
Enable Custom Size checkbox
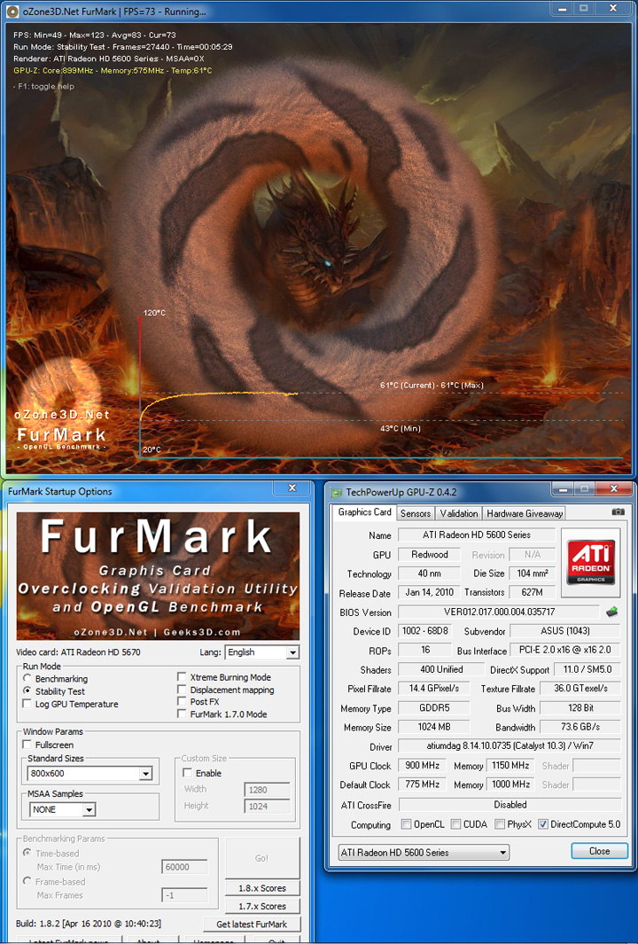[187, 773]
